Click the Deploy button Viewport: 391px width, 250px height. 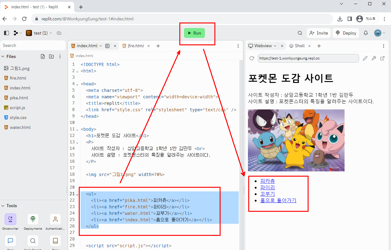coord(346,33)
